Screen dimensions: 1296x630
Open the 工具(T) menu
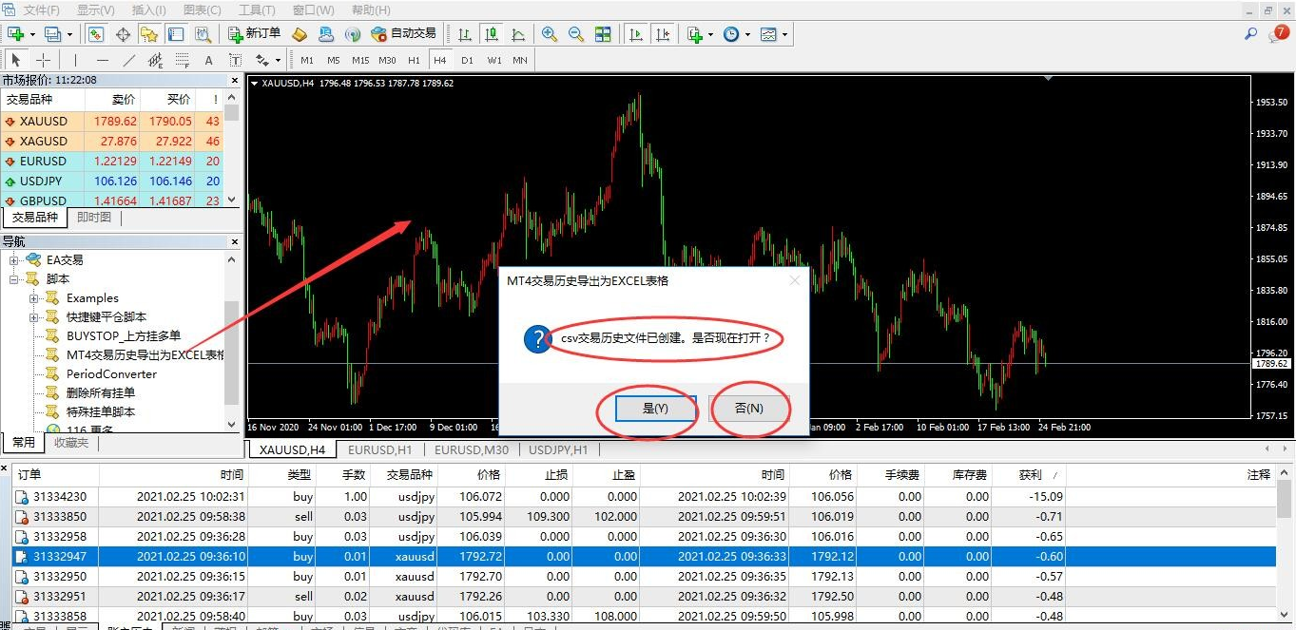(257, 10)
